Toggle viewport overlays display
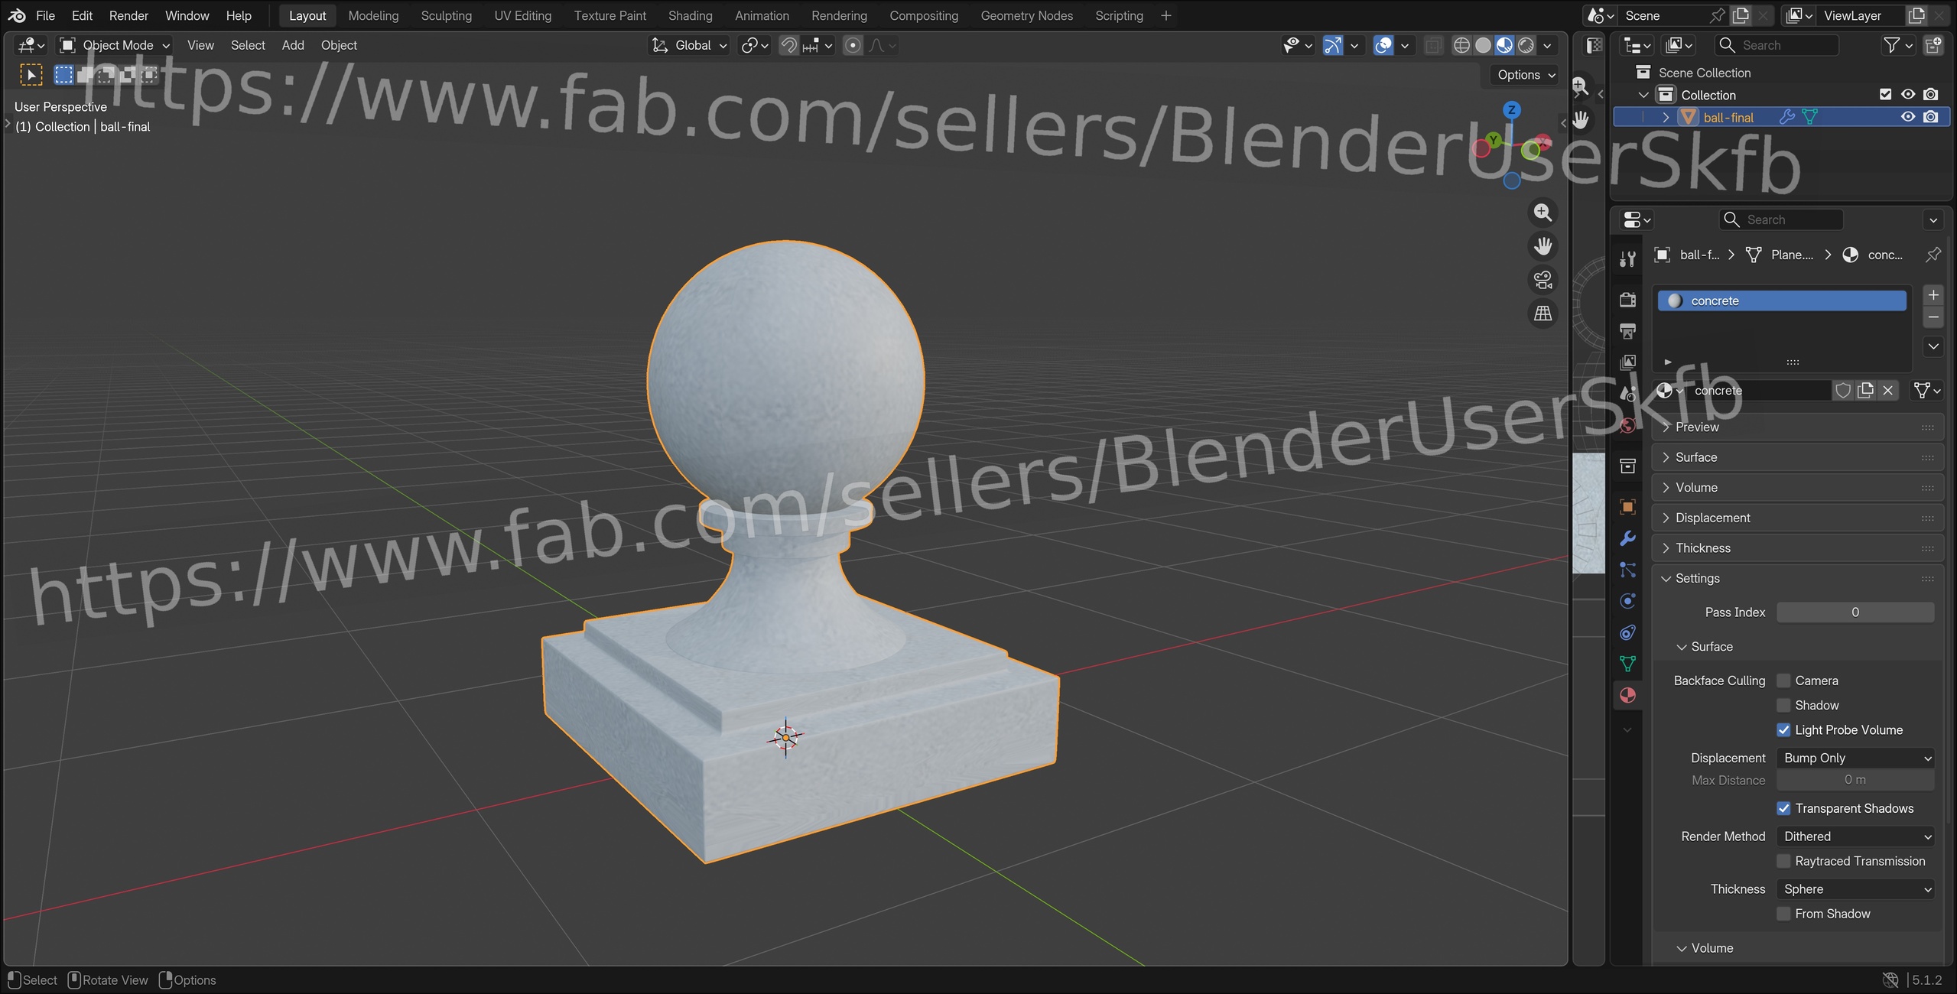This screenshot has width=1957, height=994. click(1383, 45)
